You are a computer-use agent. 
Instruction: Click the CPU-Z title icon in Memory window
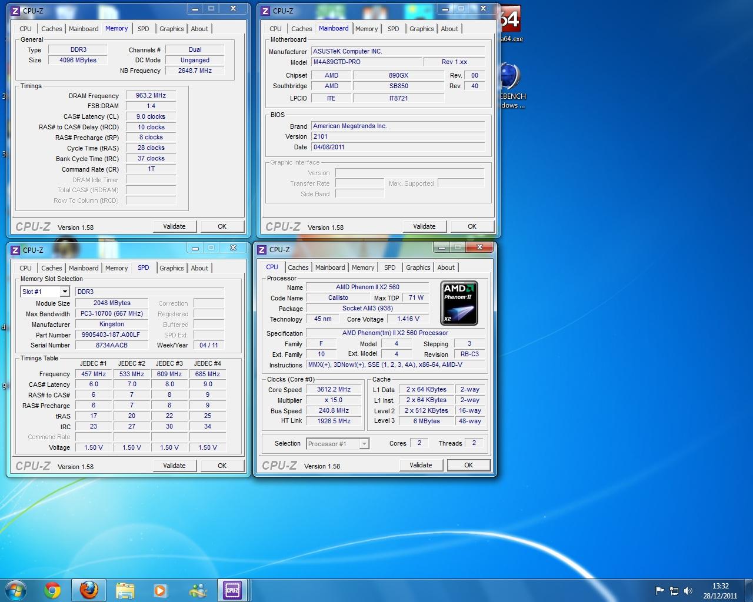[16, 11]
